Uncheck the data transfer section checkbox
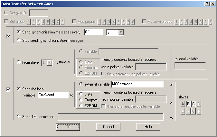Image resolution: width=217 pixels, height=137 pixels. [9, 89]
